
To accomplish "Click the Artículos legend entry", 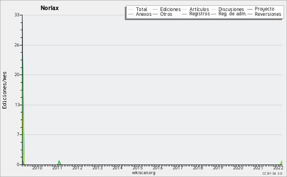I will (195, 9).
